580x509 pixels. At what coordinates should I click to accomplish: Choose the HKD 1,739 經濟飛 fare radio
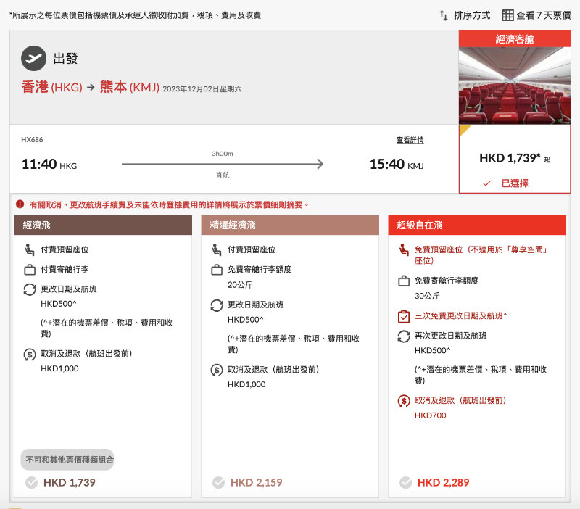(x=31, y=482)
